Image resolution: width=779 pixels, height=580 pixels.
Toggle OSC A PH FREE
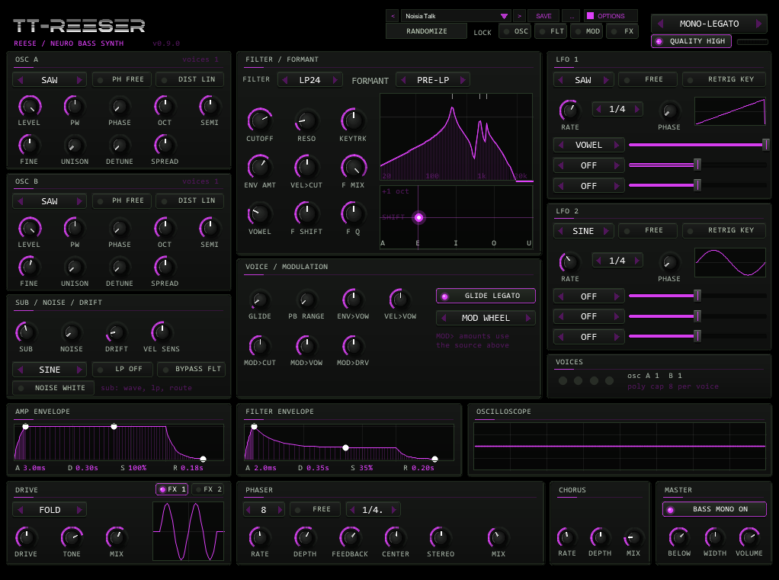[x=122, y=79]
